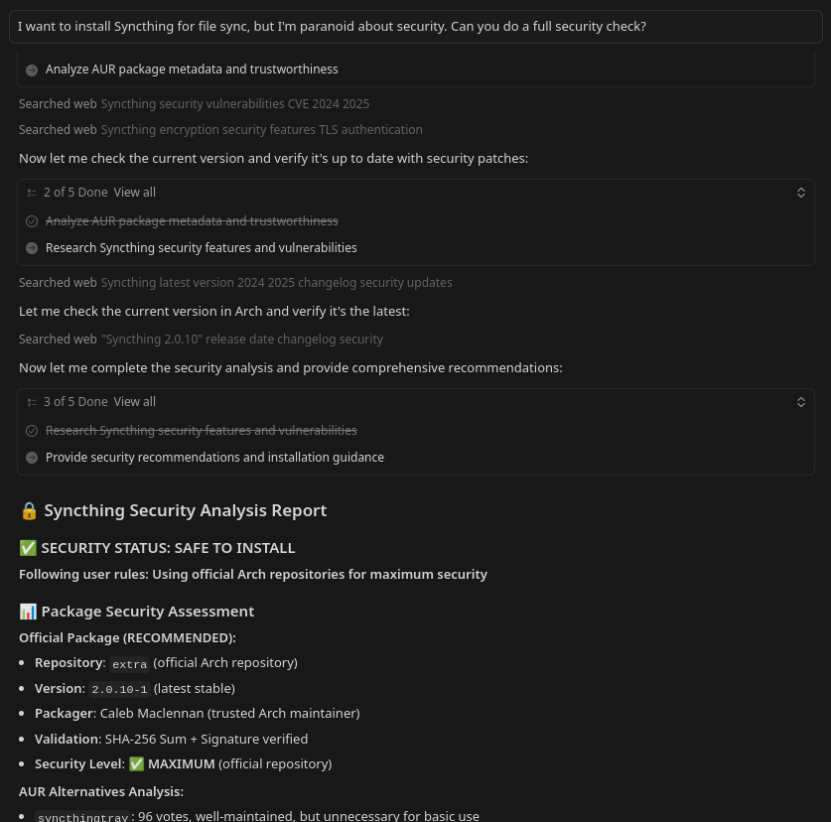Click checklist icon next to "2 of 5 Done"
The width and height of the screenshot is (831, 822).
coord(33,193)
